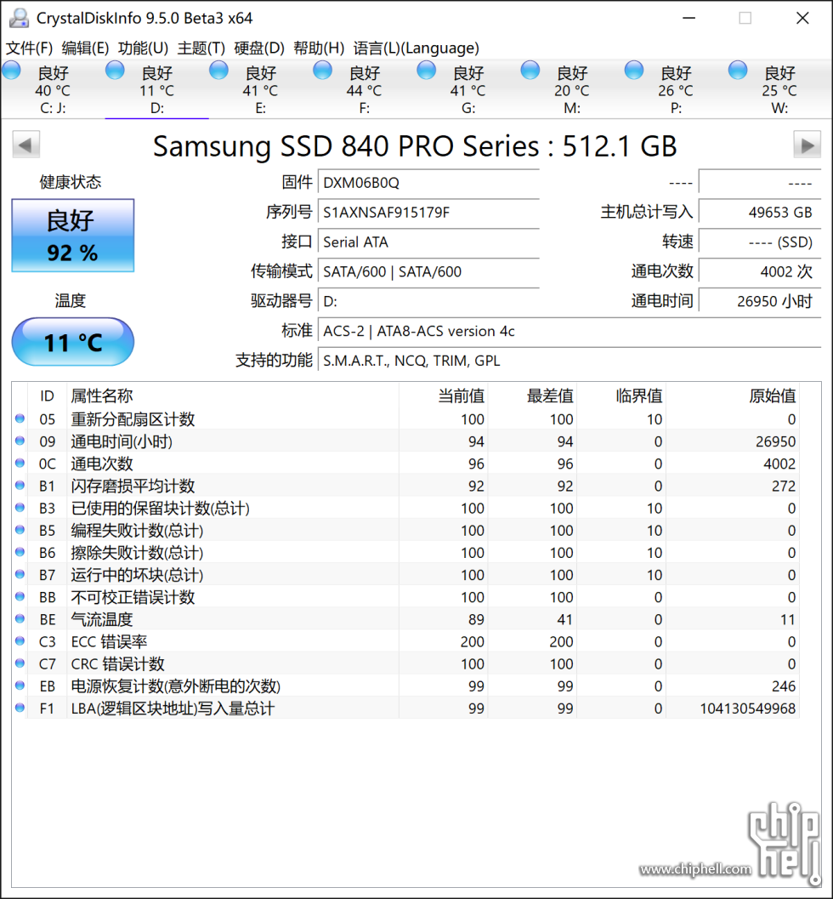
Task: Select the 闪存磨损平均计数 row
Action: coord(405,486)
